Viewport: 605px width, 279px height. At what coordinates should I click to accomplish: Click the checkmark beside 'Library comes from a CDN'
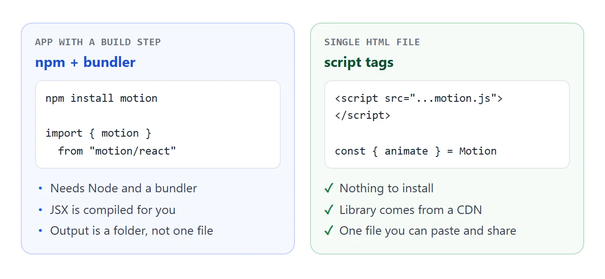(x=329, y=210)
